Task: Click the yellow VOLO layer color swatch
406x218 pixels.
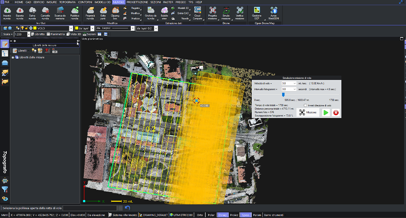Action: click(35, 28)
